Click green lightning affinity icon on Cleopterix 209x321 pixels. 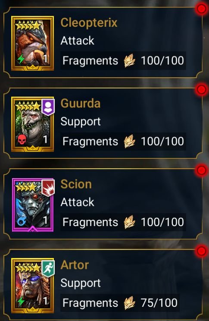coord(21,59)
